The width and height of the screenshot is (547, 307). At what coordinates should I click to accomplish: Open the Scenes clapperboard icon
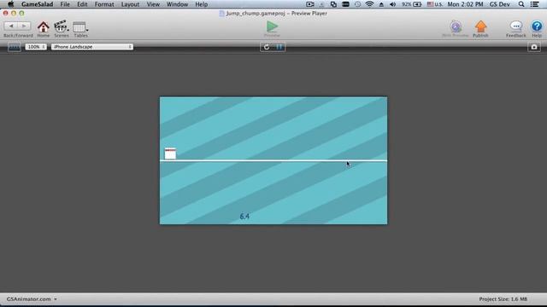point(60,26)
